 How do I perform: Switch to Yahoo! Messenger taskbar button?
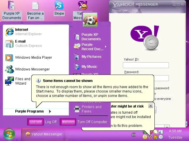pos(44,134)
